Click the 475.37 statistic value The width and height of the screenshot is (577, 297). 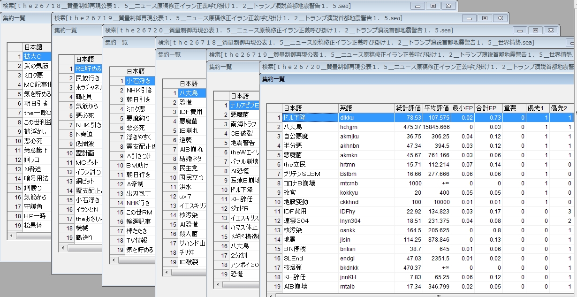[x=409, y=127]
